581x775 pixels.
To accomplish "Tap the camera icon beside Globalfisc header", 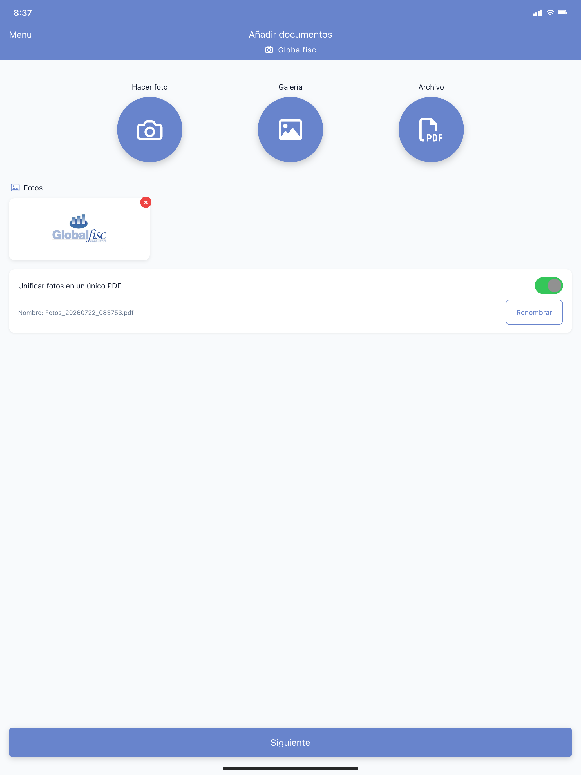I will [x=269, y=50].
